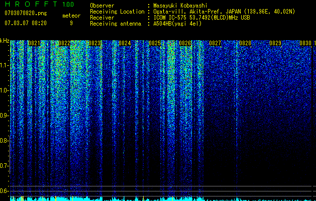Select the observer name Masayuki Kobayashi
Viewport: 316px width, 201px height.
coord(180,6)
